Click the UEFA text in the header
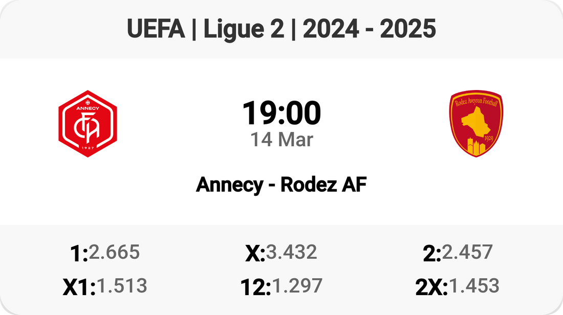The image size is (563, 315). [x=156, y=30]
